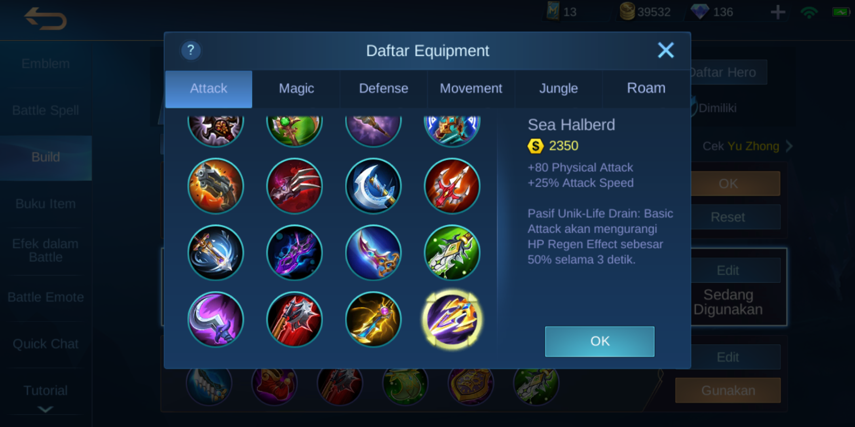This screenshot has width=855, height=427.
Task: Close the Daftar Equipment dialog
Action: click(666, 50)
